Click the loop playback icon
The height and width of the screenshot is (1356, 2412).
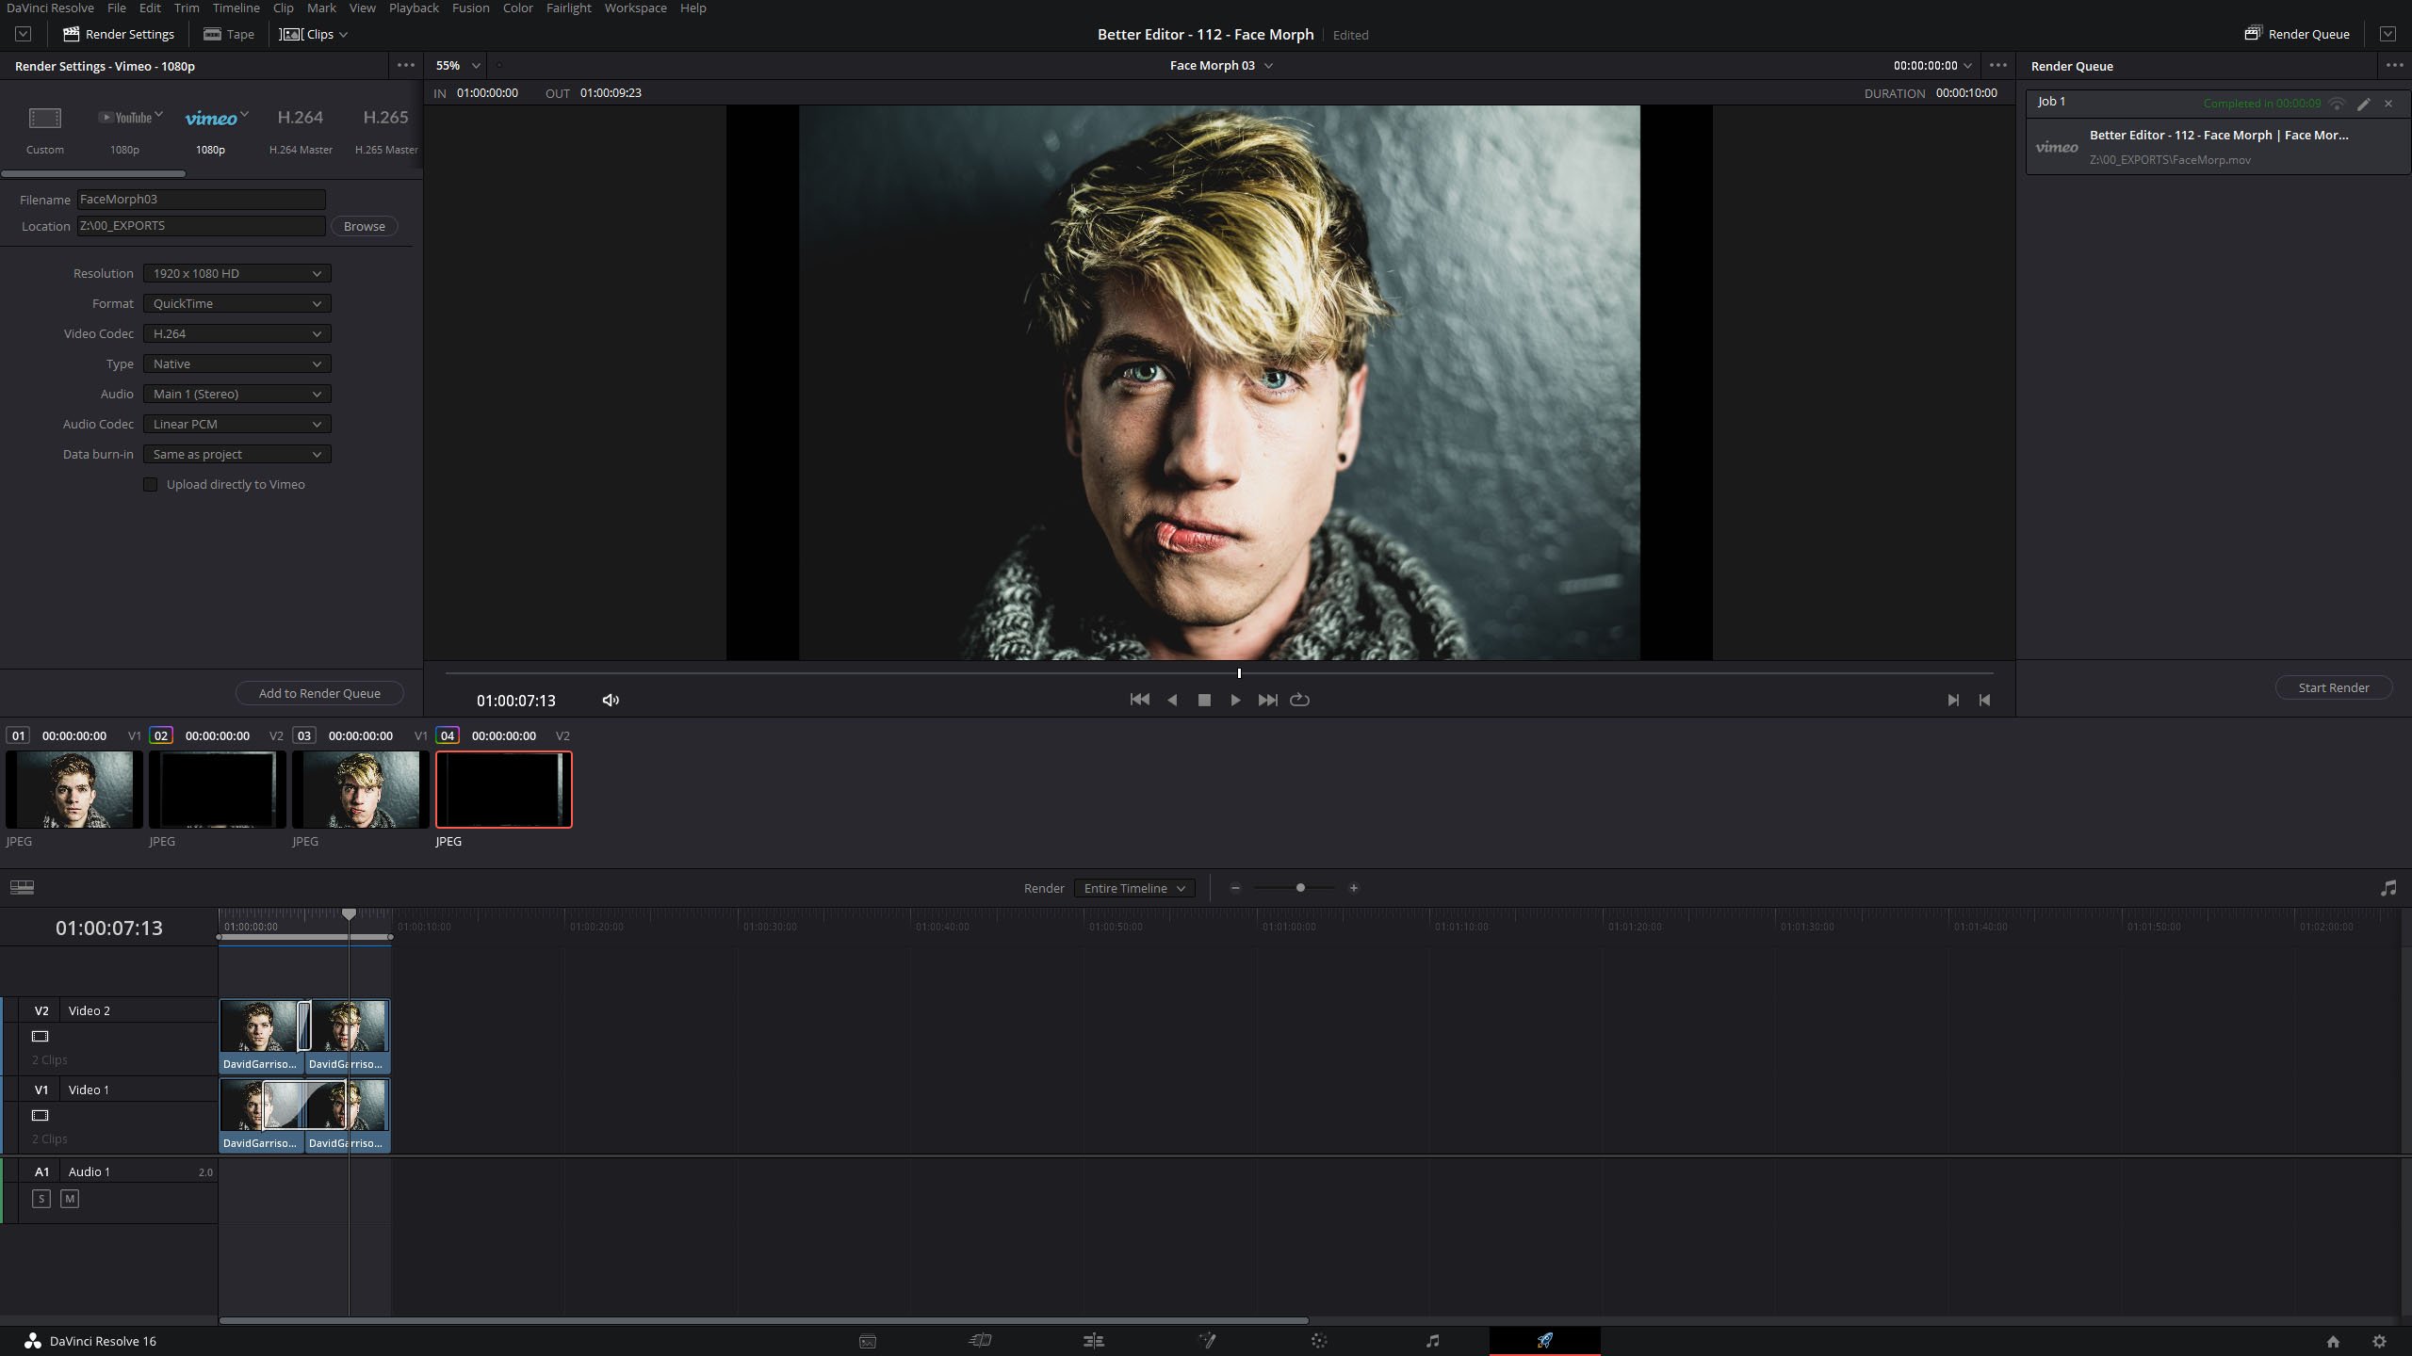click(x=1299, y=700)
